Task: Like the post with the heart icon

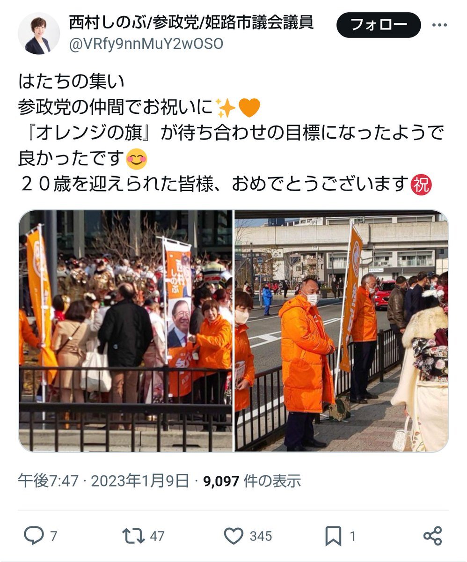Action: click(x=233, y=536)
